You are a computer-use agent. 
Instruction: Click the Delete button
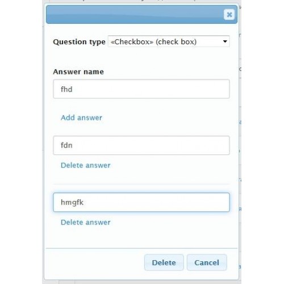(164, 262)
